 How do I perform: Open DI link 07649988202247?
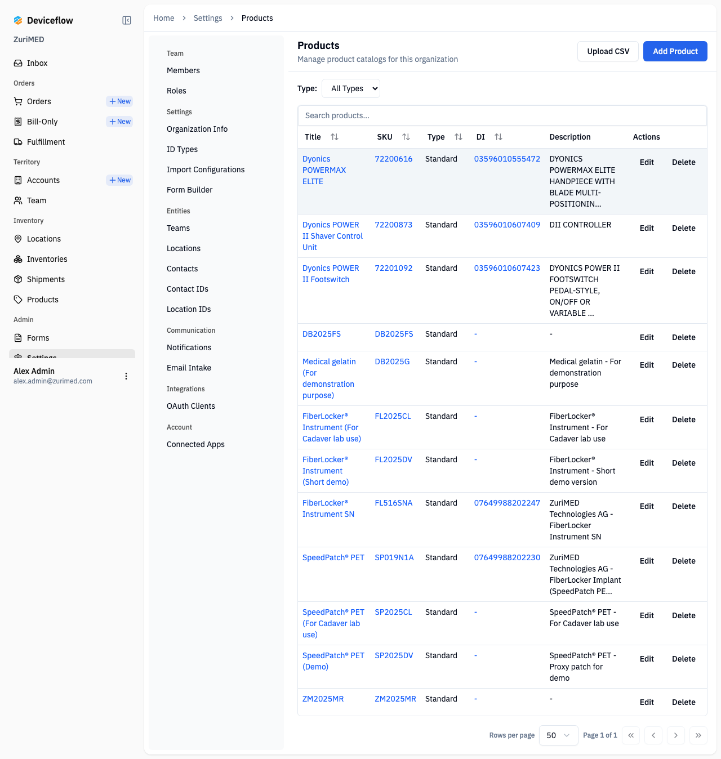507,503
